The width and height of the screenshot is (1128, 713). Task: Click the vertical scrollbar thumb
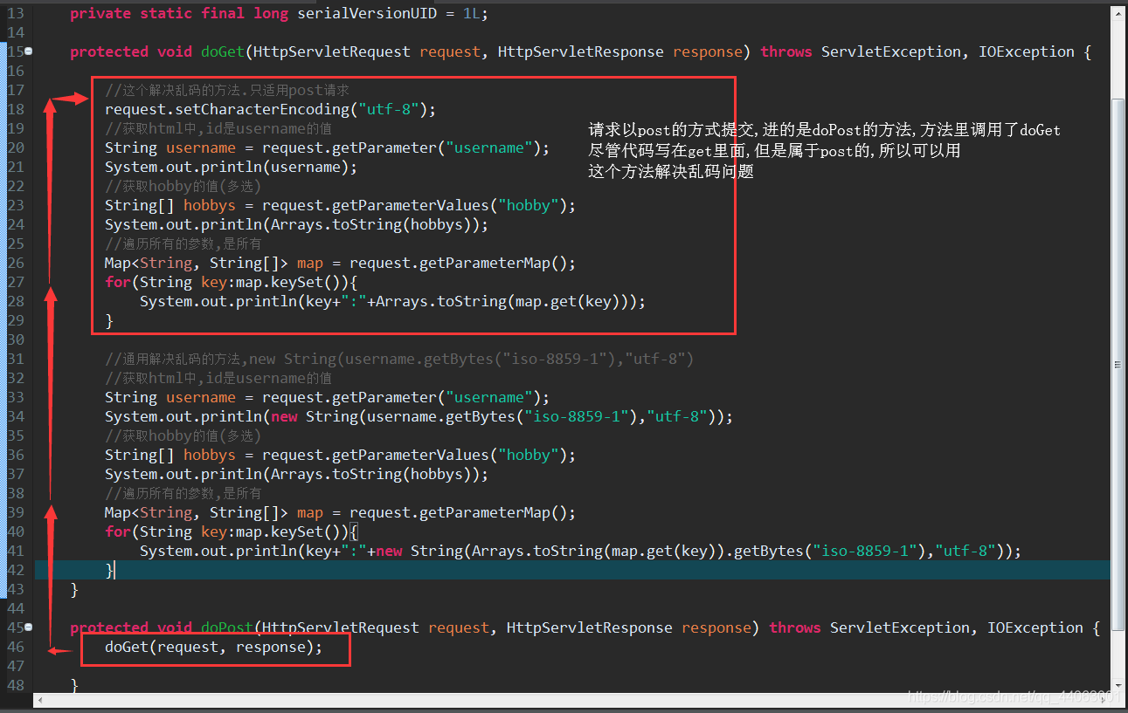coord(1118,363)
